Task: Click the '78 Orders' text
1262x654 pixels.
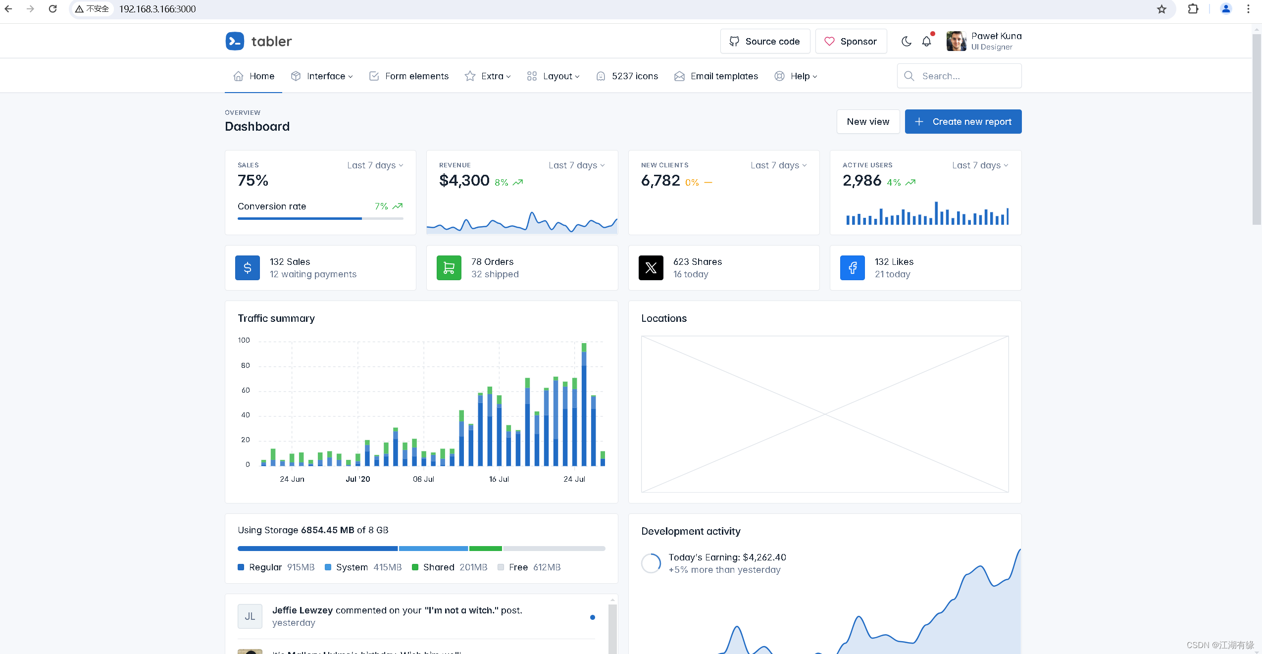Action: pos(492,261)
